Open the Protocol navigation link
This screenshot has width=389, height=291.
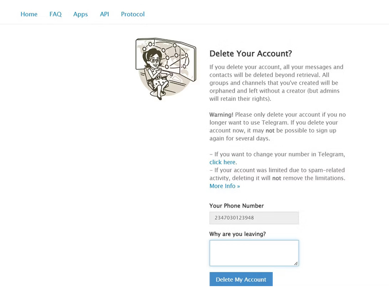133,14
